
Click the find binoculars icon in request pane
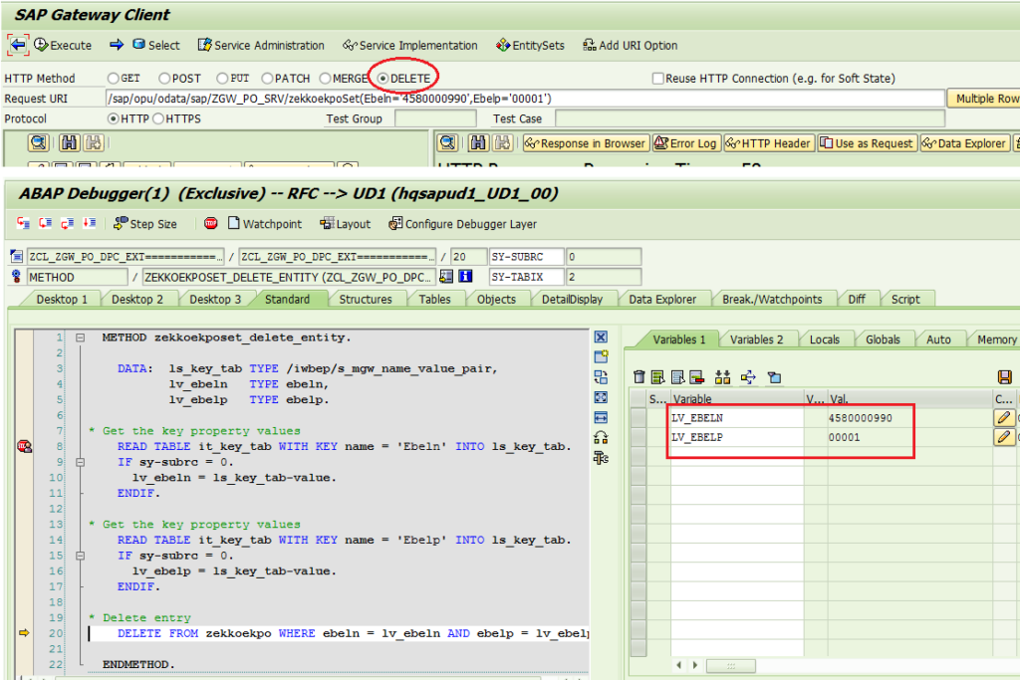[69, 142]
